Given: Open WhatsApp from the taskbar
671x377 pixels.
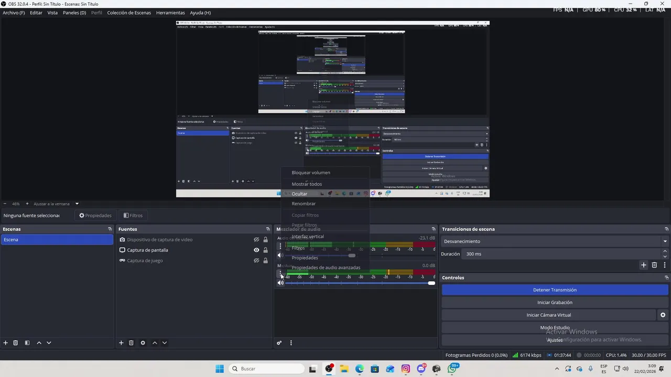Looking at the screenshot, I should click(x=452, y=369).
